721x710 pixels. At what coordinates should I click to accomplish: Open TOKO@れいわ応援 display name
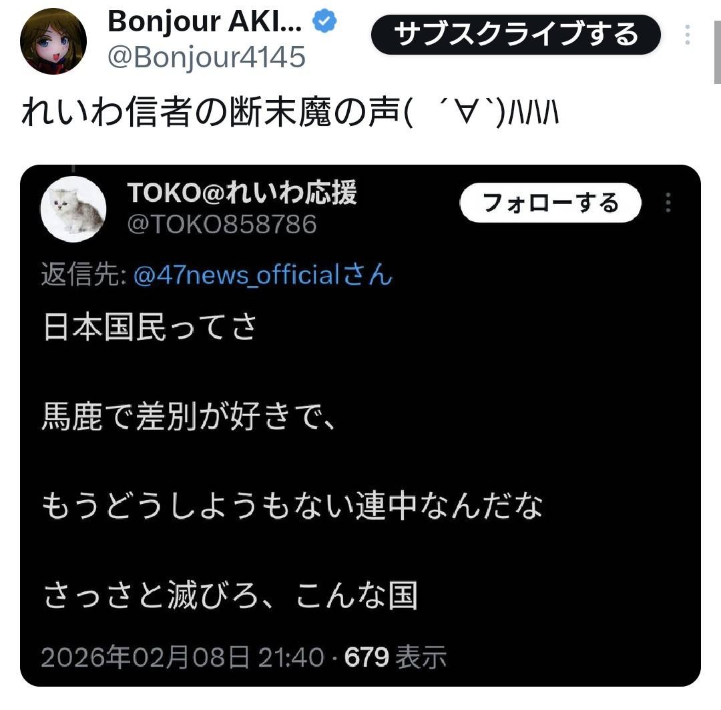coord(242,193)
